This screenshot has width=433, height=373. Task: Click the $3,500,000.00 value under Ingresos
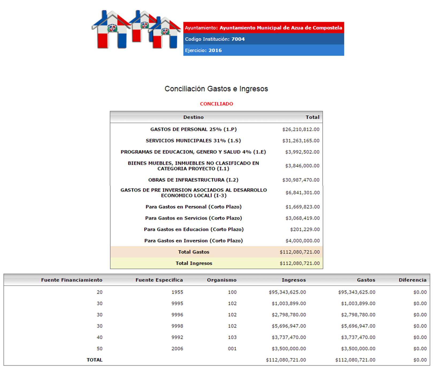pos(289,349)
